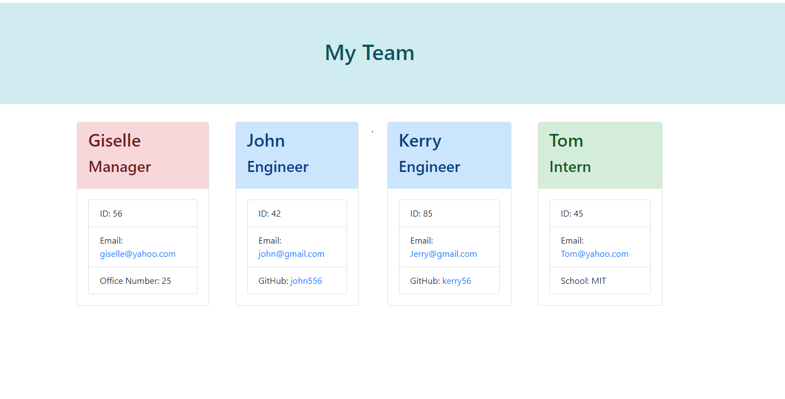Viewport: 785px width, 399px height.
Task: Select John's ID 42 list item
Action: [x=297, y=213]
